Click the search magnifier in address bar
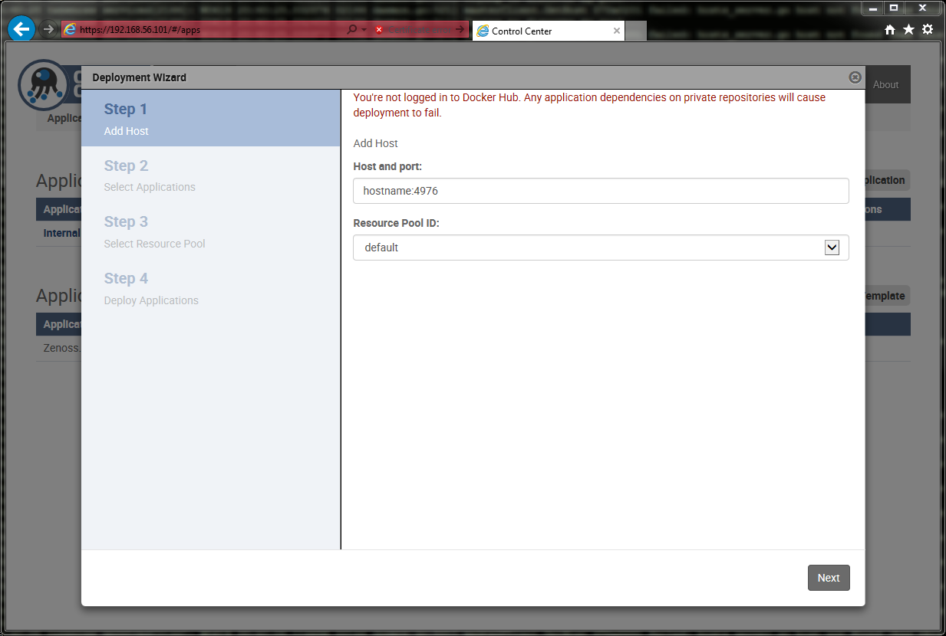The height and width of the screenshot is (636, 946). click(351, 30)
